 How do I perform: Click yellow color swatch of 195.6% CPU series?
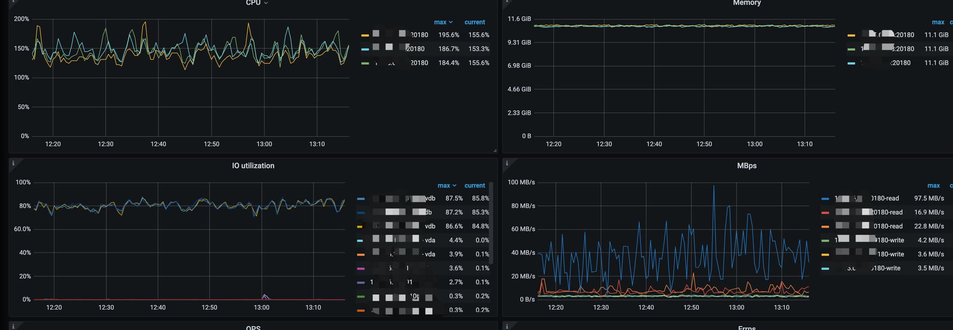pos(365,36)
